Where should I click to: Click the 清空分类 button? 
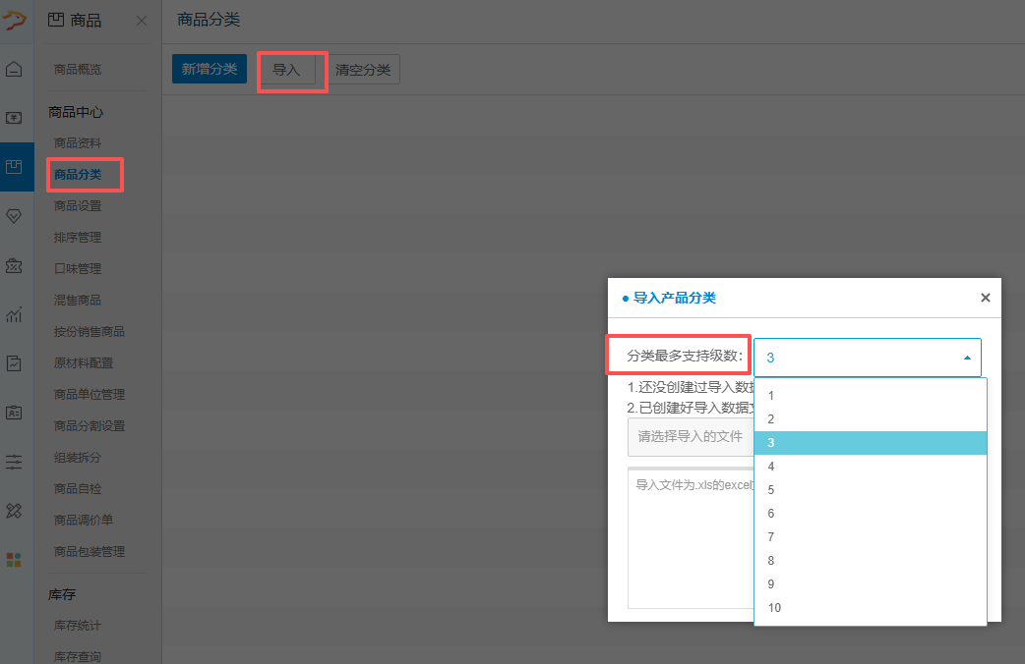click(363, 70)
